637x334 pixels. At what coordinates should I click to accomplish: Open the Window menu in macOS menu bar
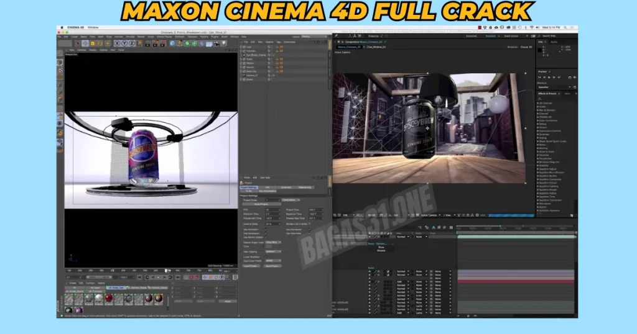(93, 27)
